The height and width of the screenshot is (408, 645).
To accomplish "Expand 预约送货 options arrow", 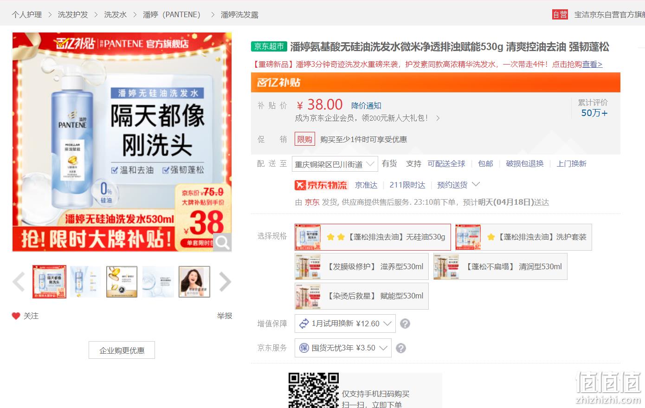I will point(476,184).
